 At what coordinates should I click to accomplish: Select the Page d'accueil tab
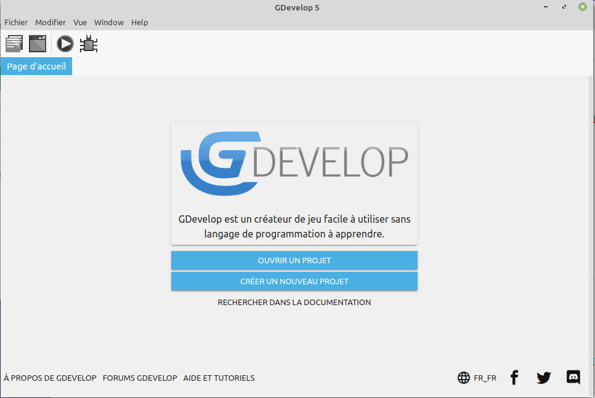(36, 66)
